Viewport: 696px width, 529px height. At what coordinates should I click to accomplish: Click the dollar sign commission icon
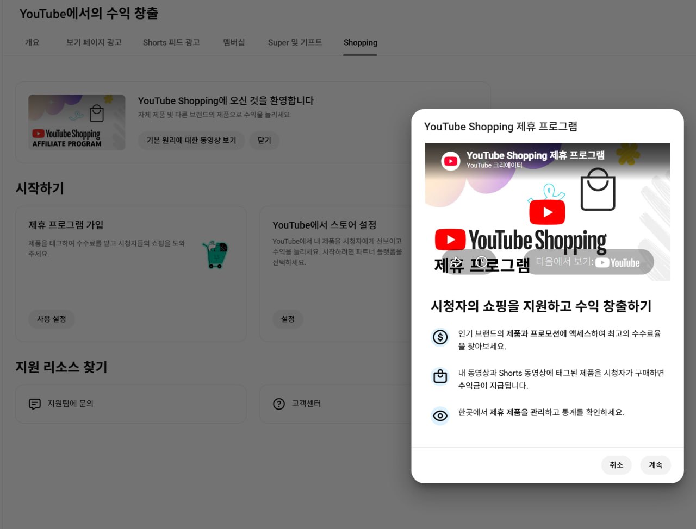[x=440, y=337]
